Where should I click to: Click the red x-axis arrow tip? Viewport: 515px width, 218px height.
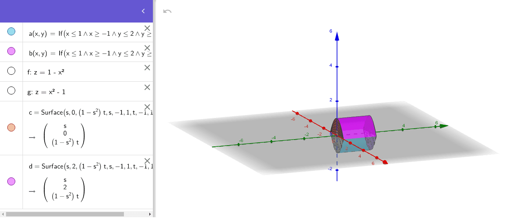click(x=385, y=162)
